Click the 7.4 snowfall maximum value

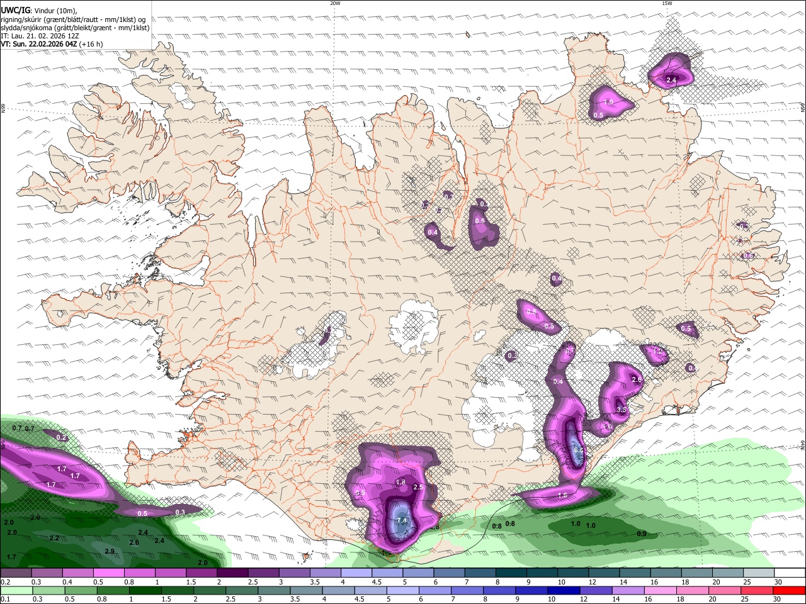402,521
